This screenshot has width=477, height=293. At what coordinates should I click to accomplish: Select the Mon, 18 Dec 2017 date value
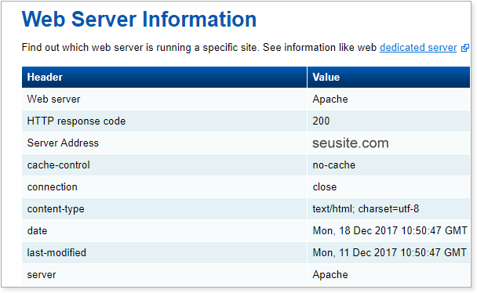[x=390, y=231]
